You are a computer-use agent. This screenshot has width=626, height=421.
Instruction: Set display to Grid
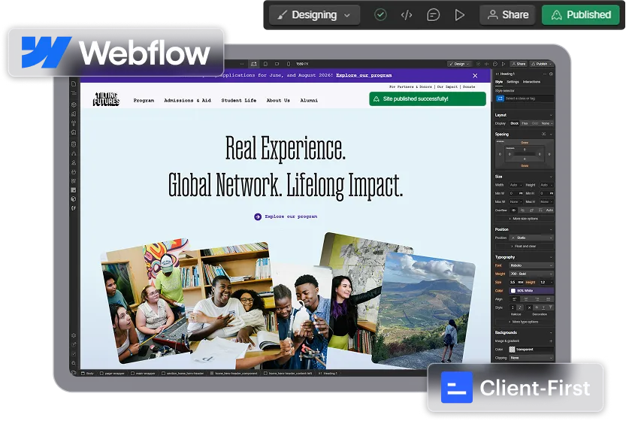(x=535, y=123)
